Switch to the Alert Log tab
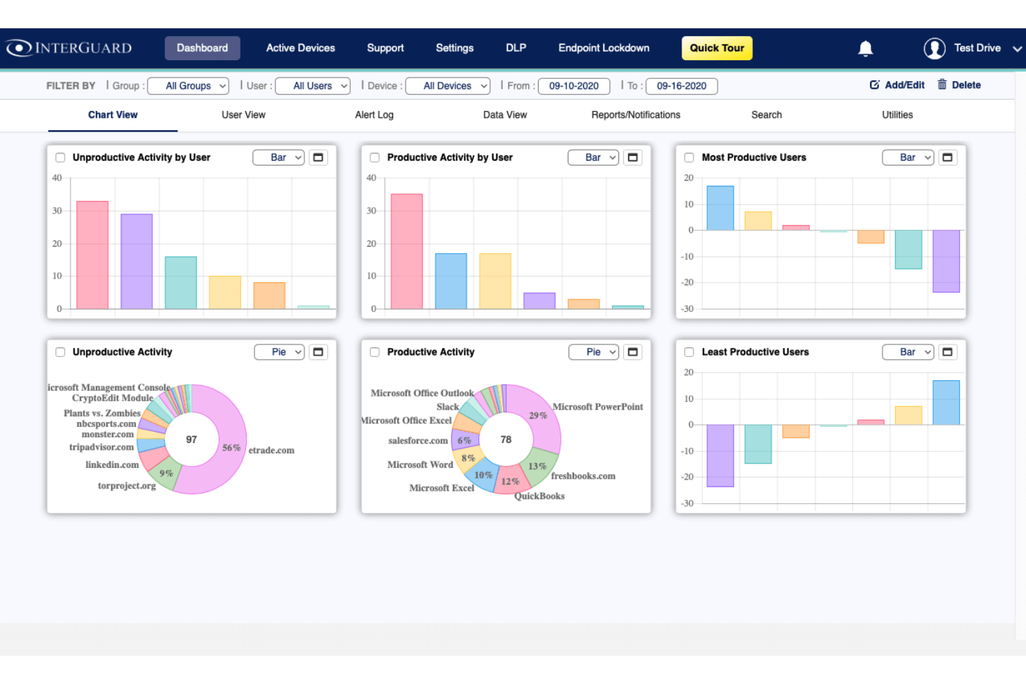 [x=374, y=115]
